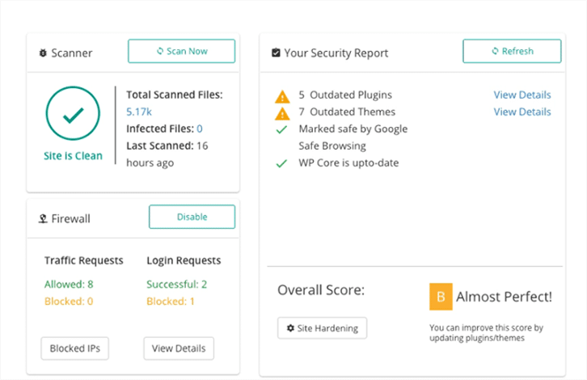Click the Firewall header icon
587x380 pixels.
click(x=43, y=218)
